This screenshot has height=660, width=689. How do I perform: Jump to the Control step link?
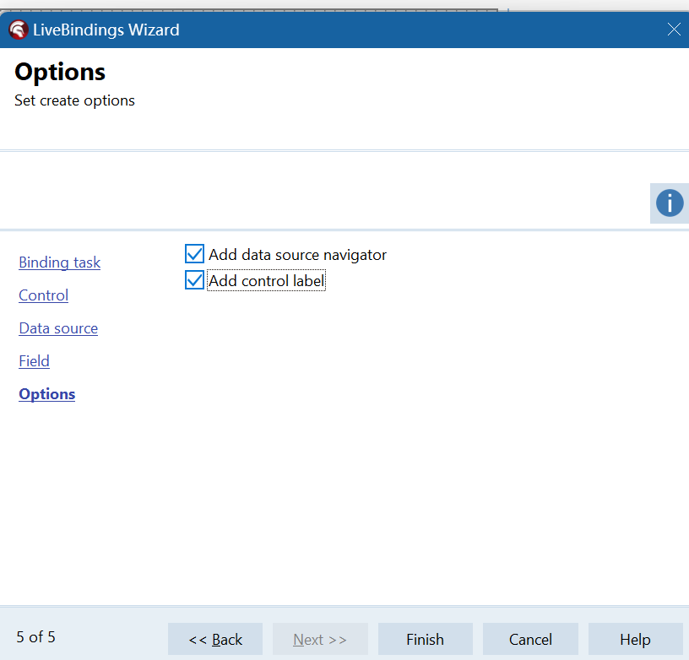(43, 295)
